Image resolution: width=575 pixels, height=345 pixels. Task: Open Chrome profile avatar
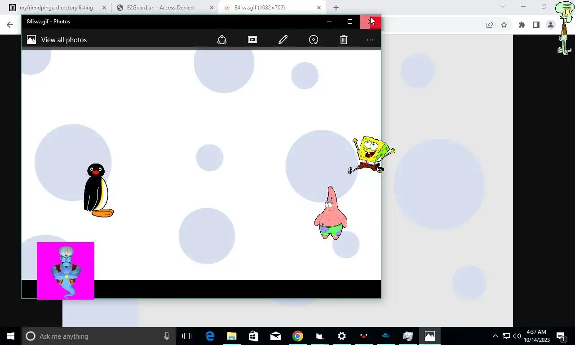click(551, 25)
